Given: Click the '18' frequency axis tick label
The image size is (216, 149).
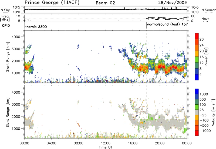Looking at the screenshot, I should (x=18, y=16).
